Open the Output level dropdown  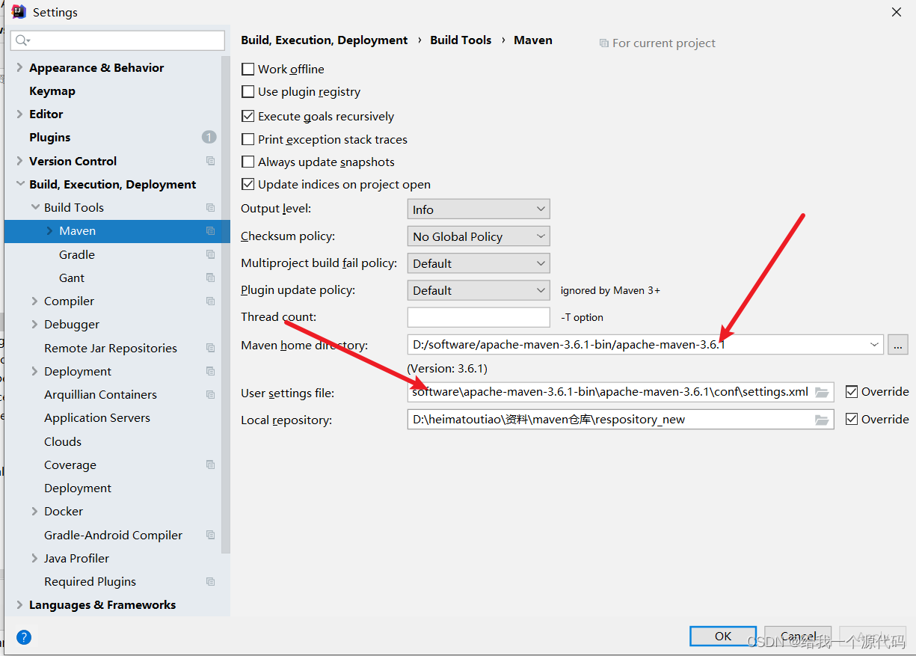(x=479, y=209)
